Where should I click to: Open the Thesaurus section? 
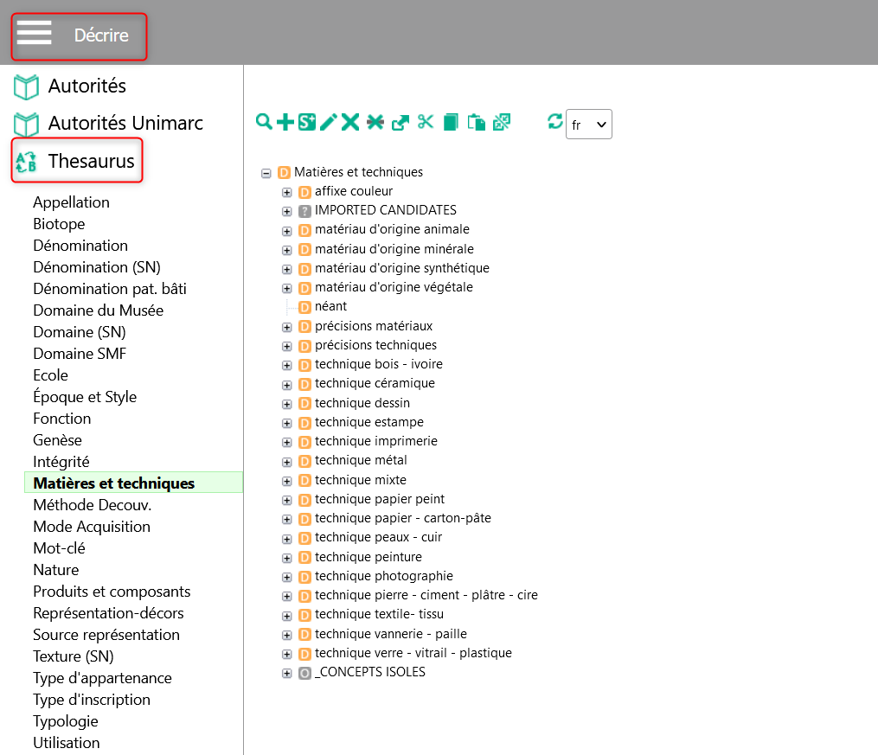coord(92,161)
